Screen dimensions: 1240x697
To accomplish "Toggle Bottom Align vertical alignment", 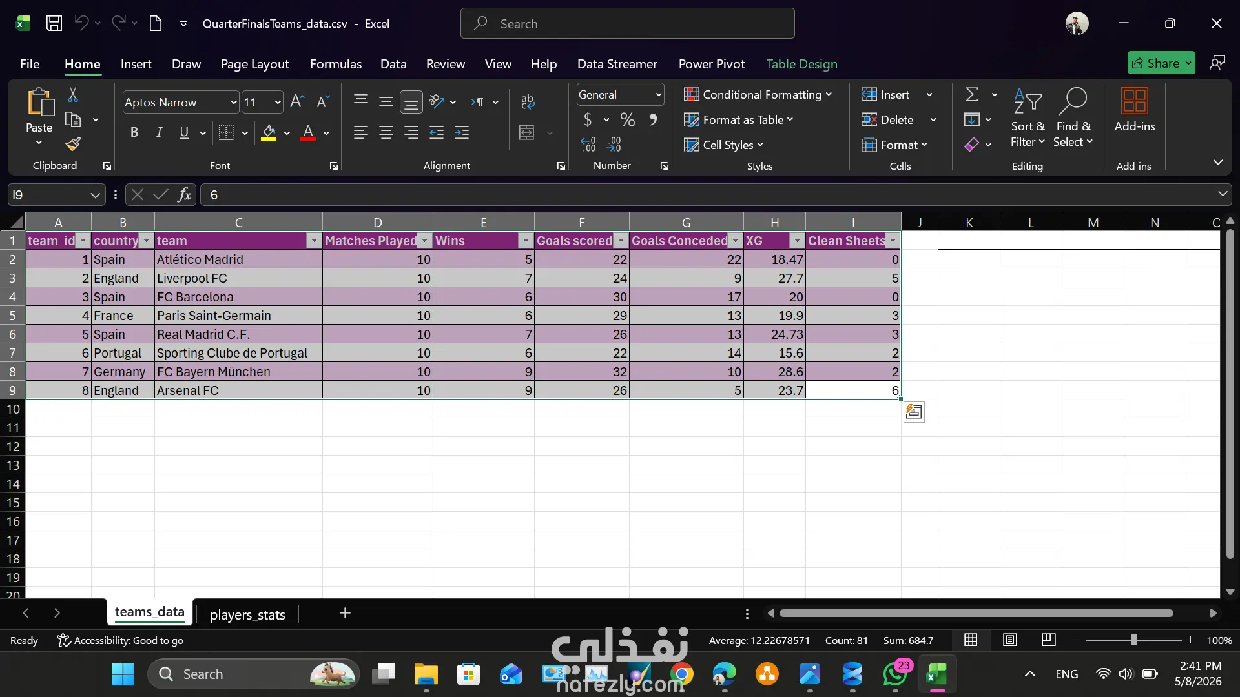I will [411, 102].
